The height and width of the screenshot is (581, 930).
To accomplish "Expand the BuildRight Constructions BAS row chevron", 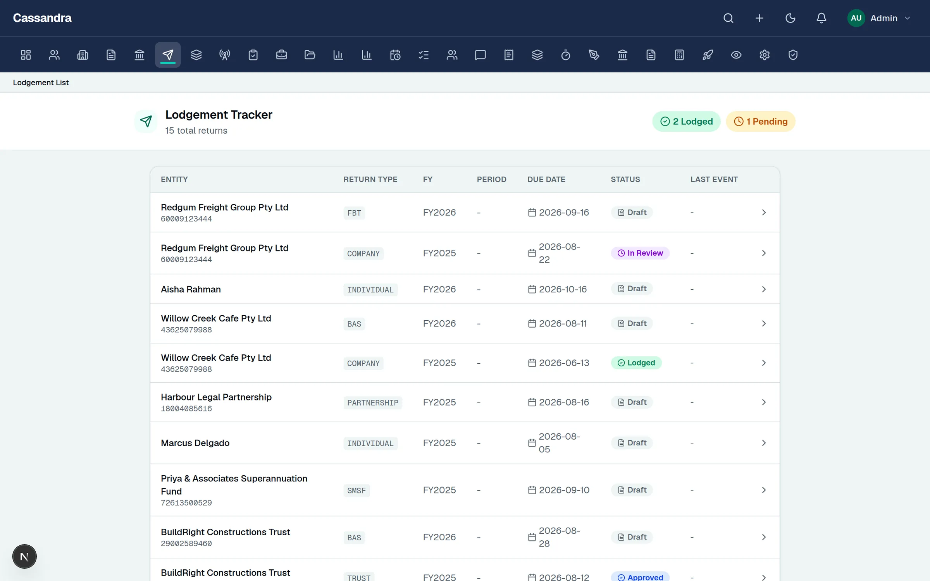I will 764,537.
